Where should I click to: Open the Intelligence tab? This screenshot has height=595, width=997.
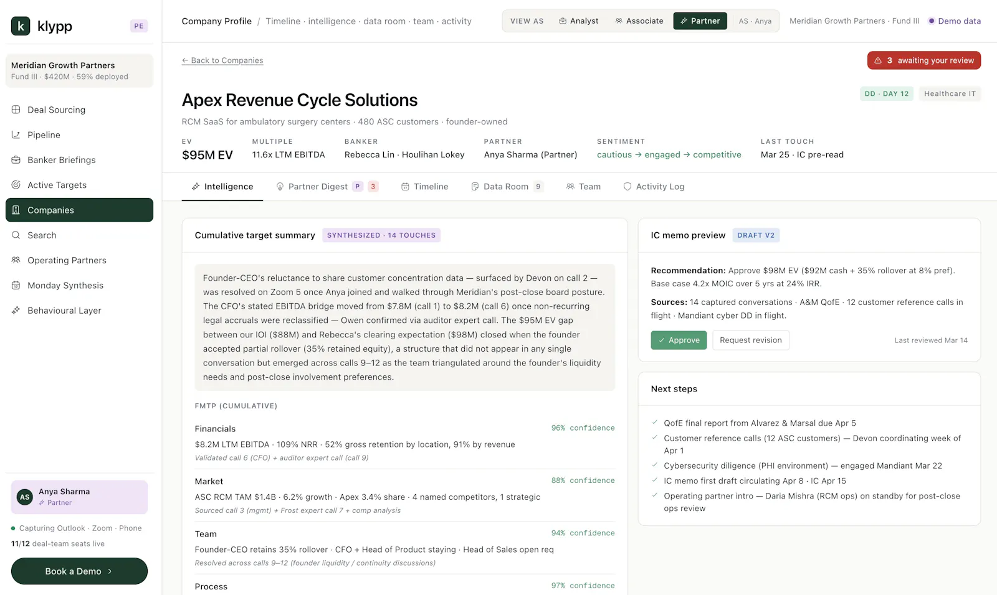pos(222,187)
